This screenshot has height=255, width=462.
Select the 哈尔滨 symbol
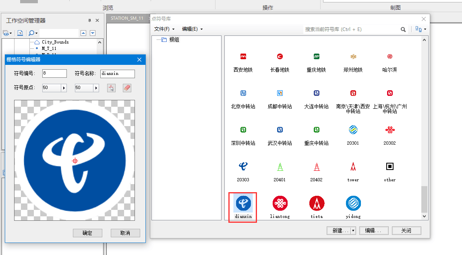point(390,56)
